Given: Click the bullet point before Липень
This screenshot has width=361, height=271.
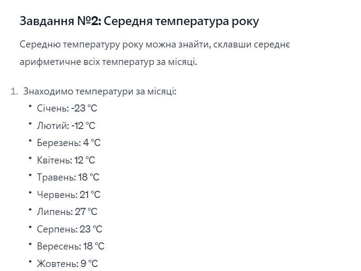Looking at the screenshot, I should tap(30, 210).
